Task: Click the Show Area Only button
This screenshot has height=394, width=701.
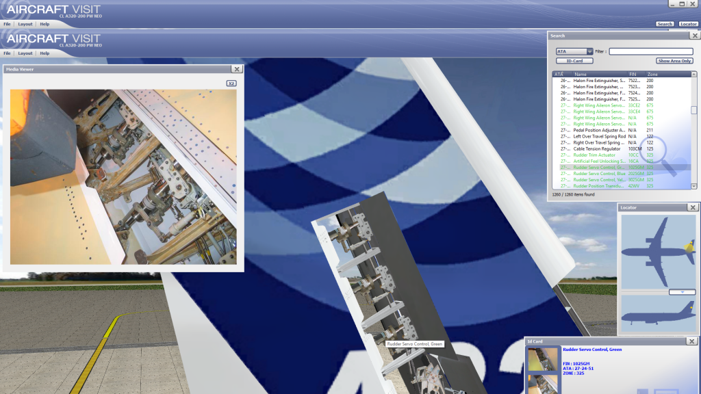Action: [x=674, y=61]
